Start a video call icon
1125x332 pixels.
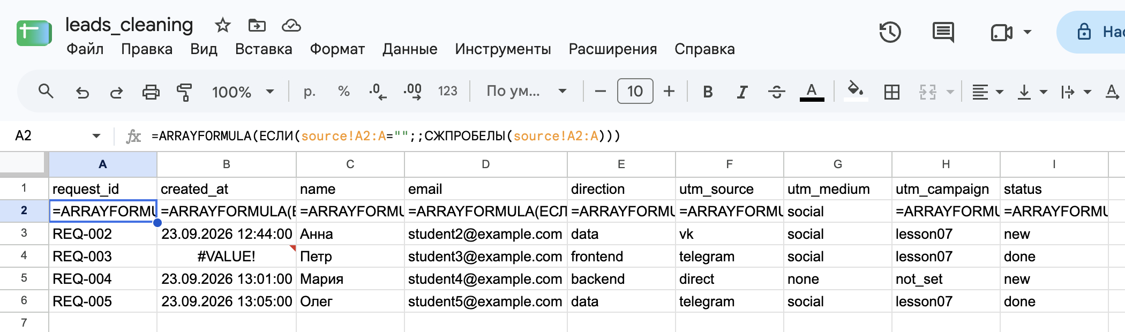click(1001, 33)
